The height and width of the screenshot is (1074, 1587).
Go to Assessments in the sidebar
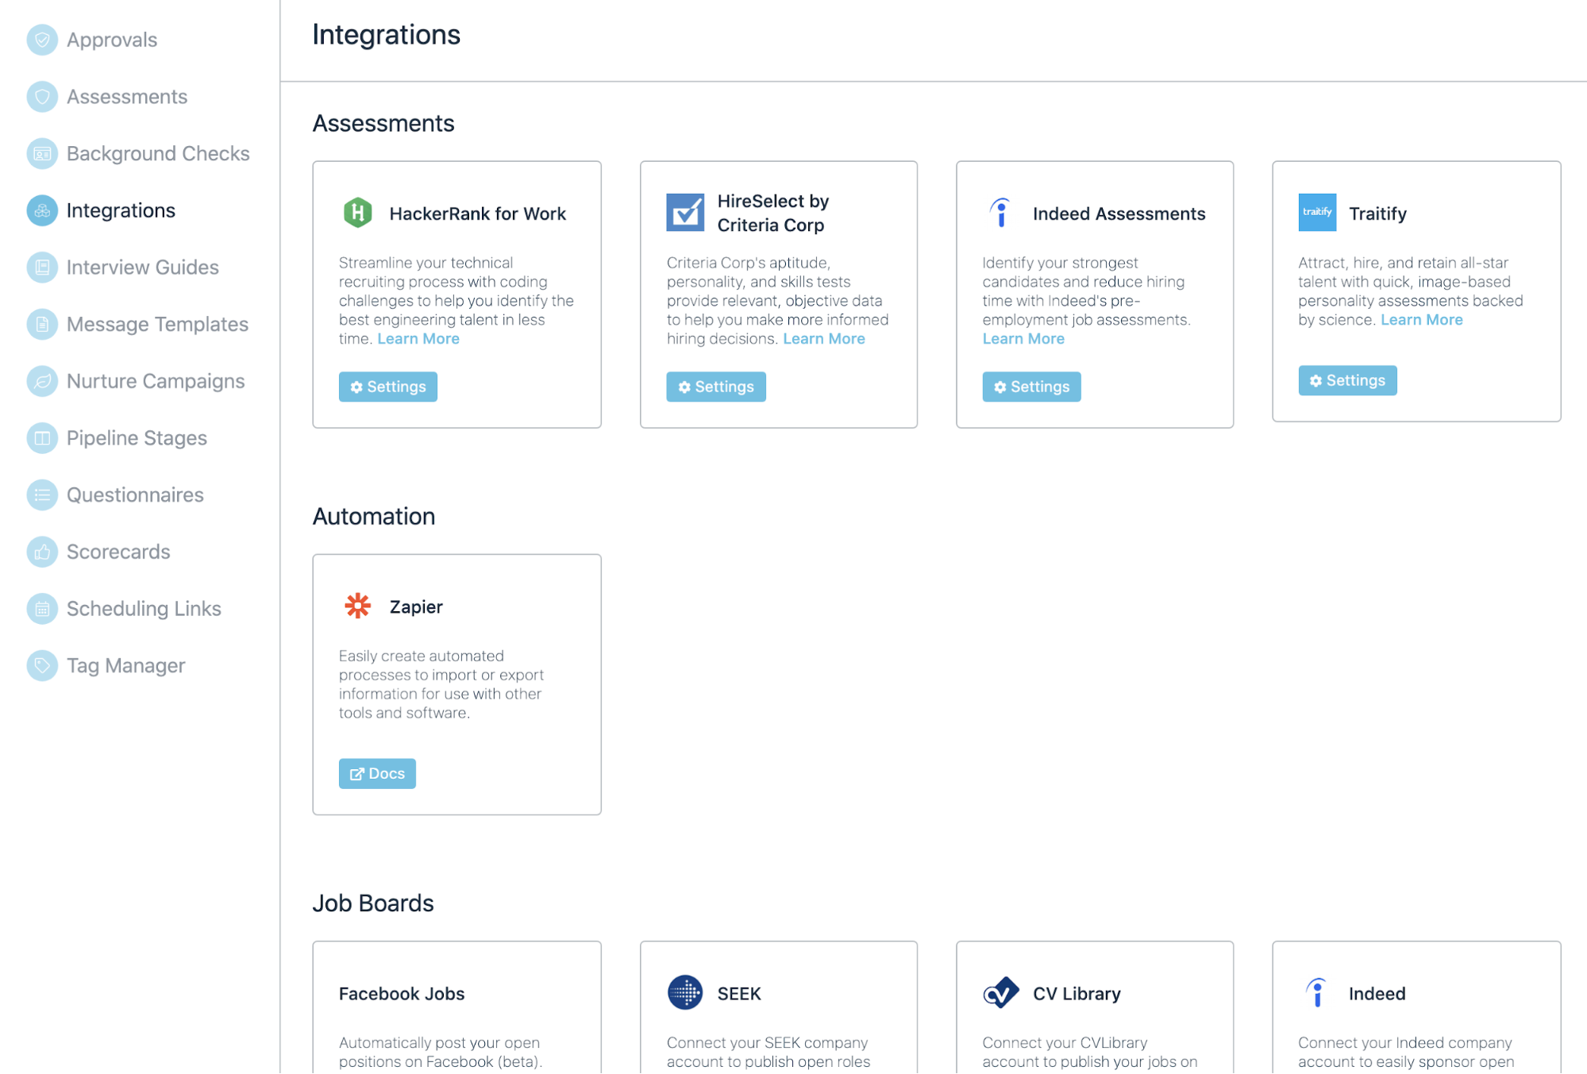[x=127, y=97]
